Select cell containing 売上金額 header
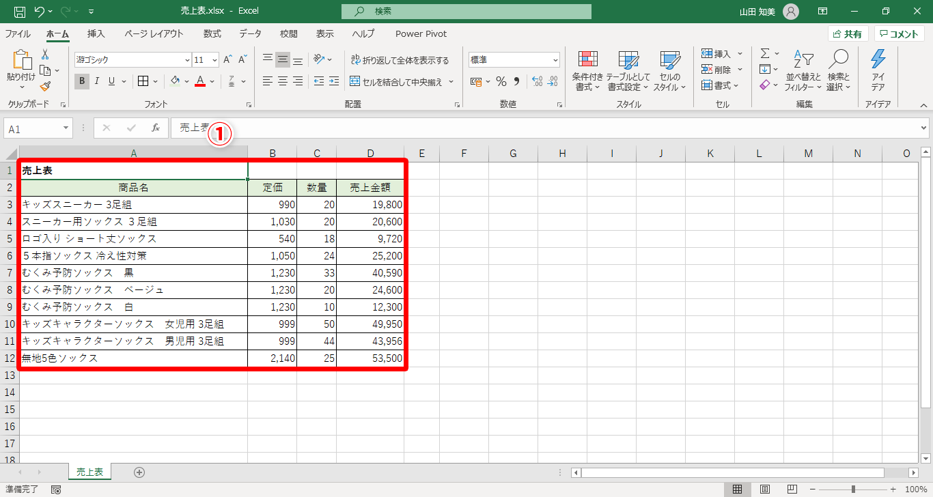Screen dimensions: 933x497 pos(370,188)
